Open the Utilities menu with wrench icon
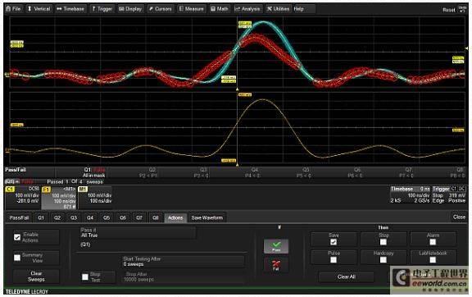This screenshot has height=297, width=472. pos(278,9)
